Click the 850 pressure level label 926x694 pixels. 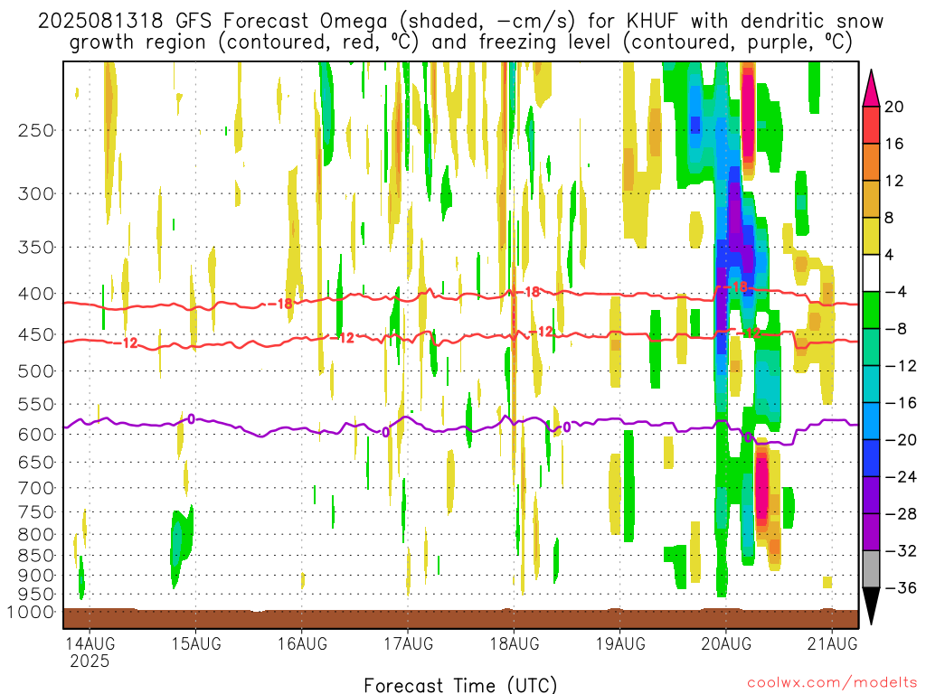pyautogui.click(x=36, y=556)
